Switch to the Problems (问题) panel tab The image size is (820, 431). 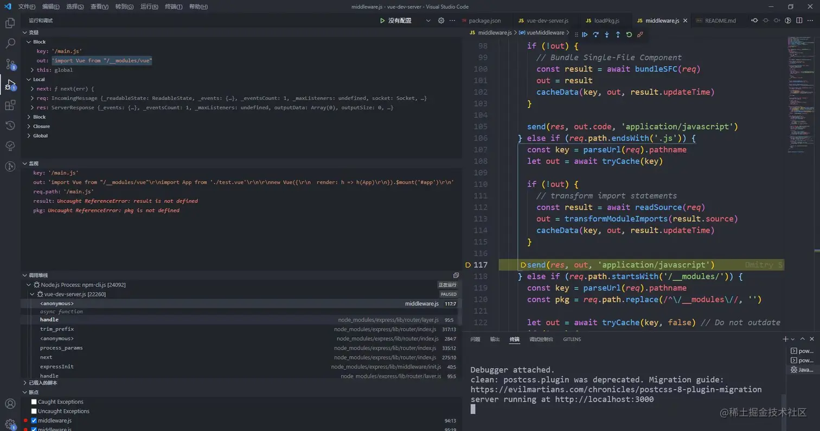coord(475,339)
